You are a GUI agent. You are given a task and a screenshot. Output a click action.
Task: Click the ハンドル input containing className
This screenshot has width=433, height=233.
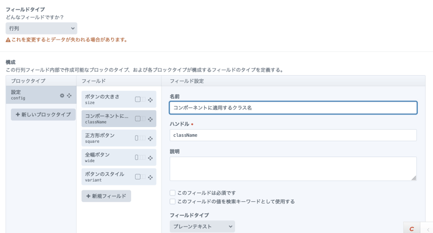(293, 135)
